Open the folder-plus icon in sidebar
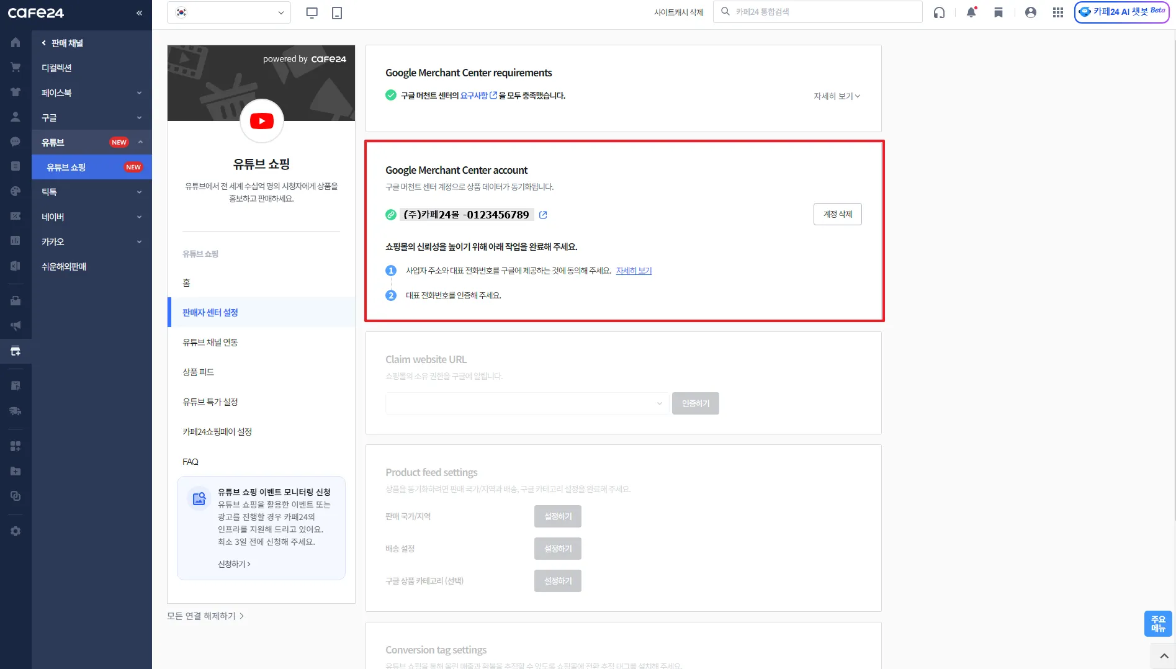This screenshot has width=1176, height=669. pos(16,471)
